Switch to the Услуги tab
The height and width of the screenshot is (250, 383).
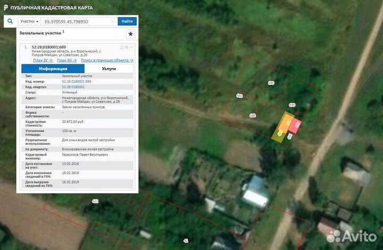(x=109, y=68)
